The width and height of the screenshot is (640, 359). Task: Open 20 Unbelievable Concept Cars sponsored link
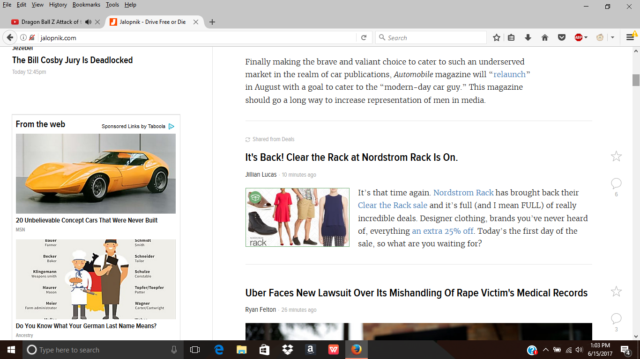point(87,220)
